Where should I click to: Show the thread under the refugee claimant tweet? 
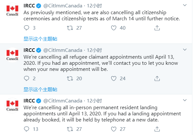40,89
